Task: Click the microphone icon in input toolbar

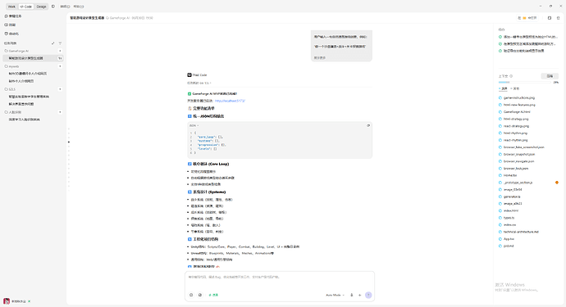Action: [352, 295]
